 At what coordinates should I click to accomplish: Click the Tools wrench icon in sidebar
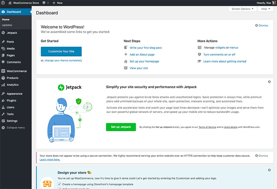[x=3, y=114]
